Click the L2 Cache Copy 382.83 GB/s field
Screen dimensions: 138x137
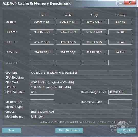(x=94, y=42)
